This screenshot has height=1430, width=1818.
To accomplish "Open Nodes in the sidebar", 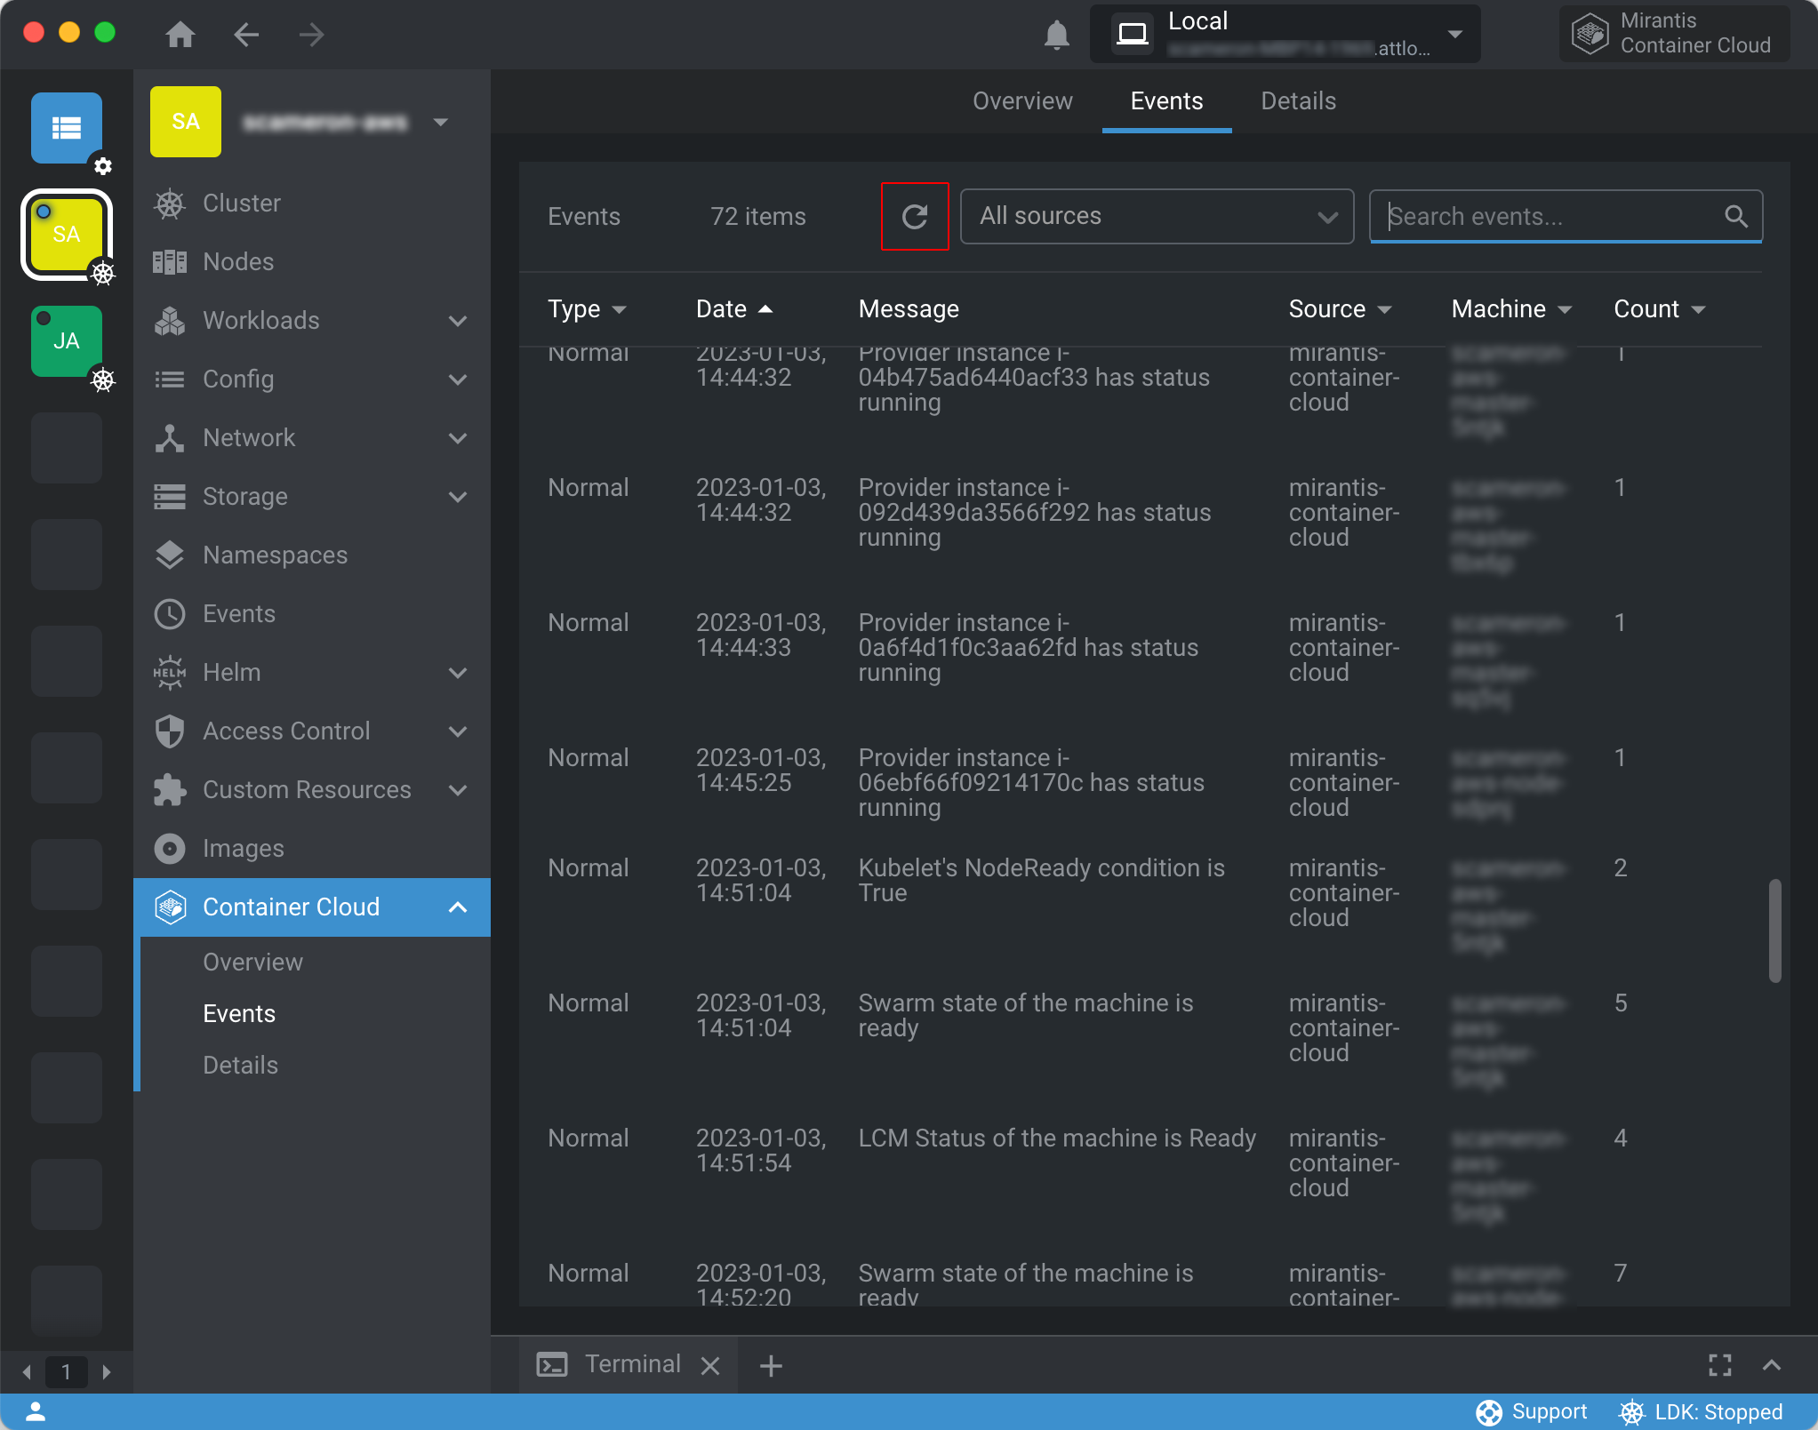I will [237, 261].
